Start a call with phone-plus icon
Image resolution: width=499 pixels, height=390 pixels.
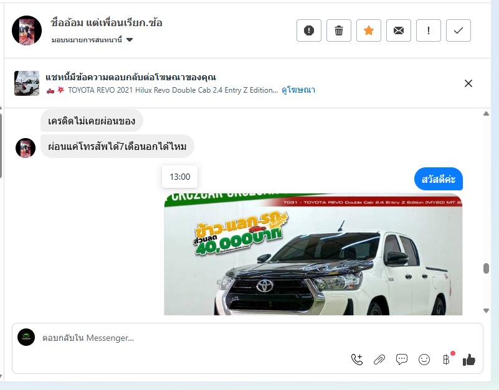click(x=357, y=360)
